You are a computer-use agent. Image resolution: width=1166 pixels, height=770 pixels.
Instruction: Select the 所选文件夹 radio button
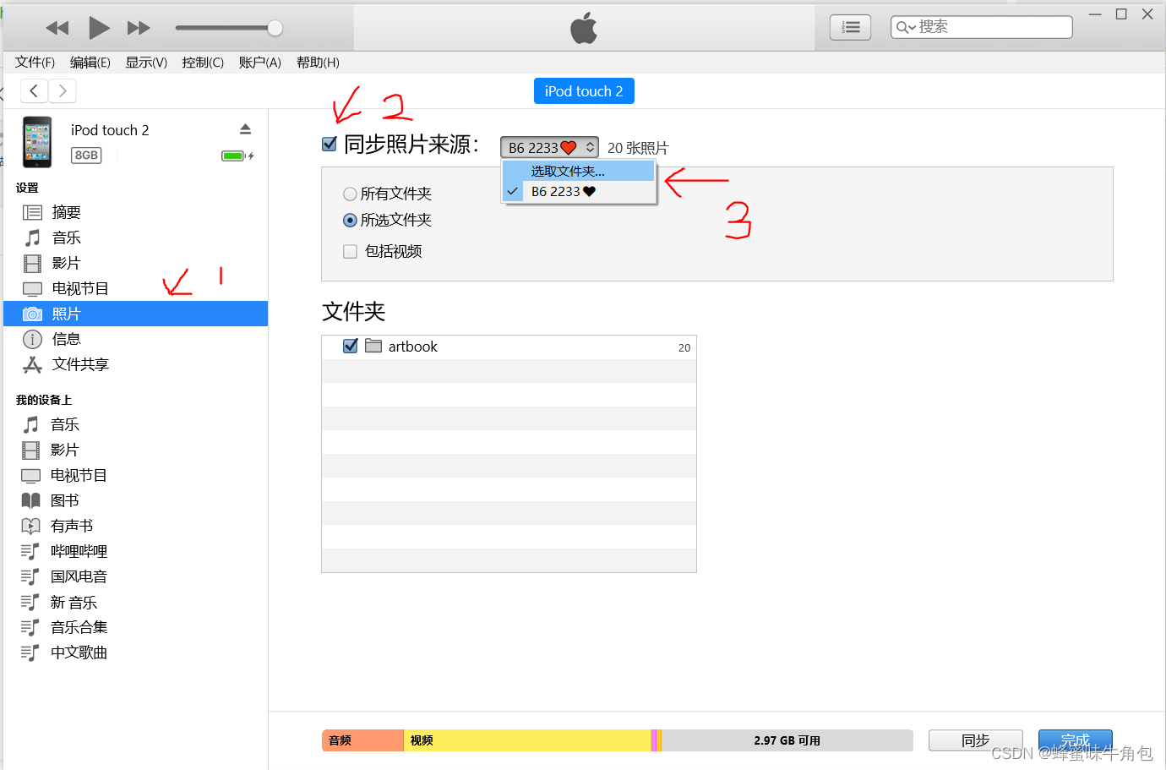coord(350,220)
